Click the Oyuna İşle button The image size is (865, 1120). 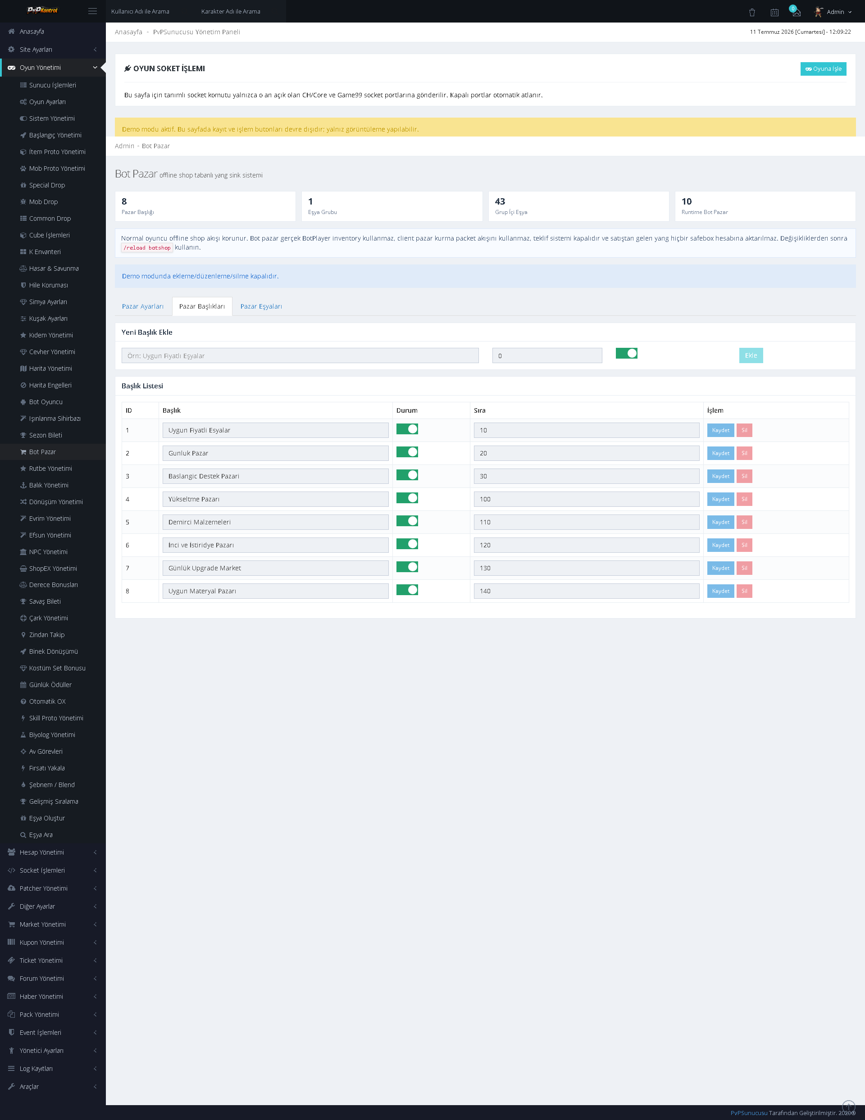[823, 69]
